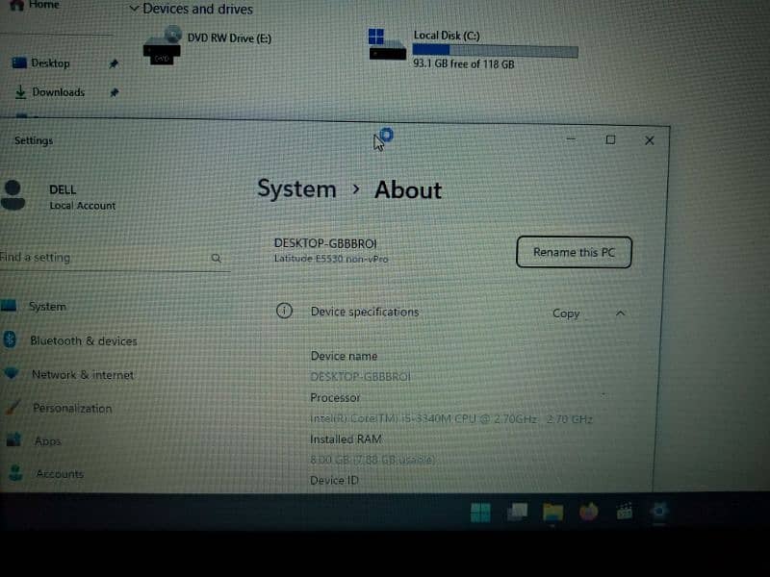770x577 pixels.
Task: Click System in the breadcrumb header
Action: (296, 189)
